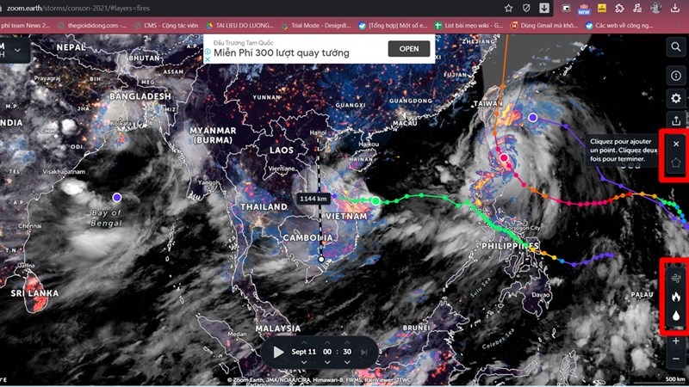Play the satellite time animation

point(278,352)
